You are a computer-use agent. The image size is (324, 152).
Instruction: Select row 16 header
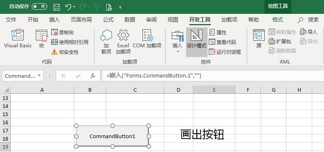tap(5, 122)
